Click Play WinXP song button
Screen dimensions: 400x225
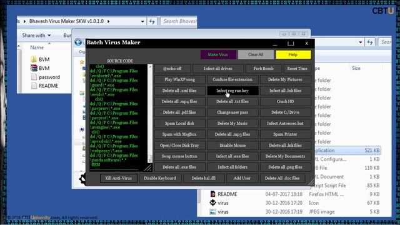(179, 79)
